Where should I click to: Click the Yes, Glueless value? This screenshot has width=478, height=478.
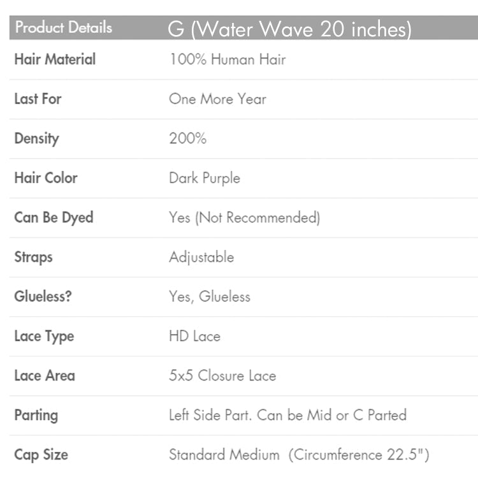(x=209, y=296)
